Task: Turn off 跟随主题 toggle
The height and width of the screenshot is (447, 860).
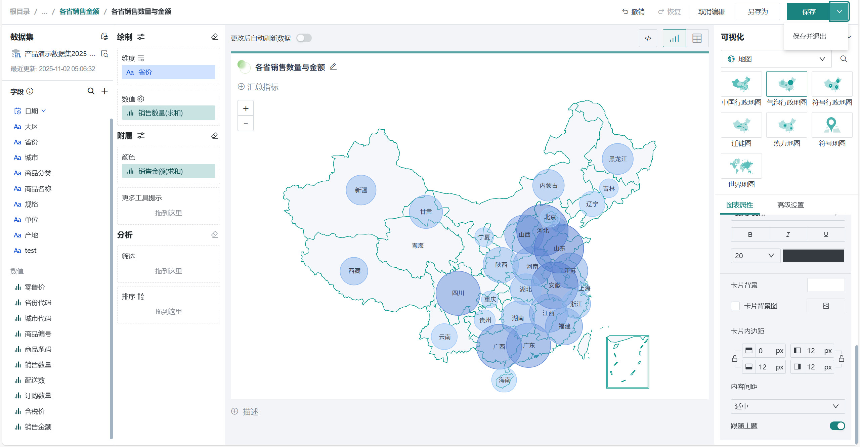Action: [837, 426]
